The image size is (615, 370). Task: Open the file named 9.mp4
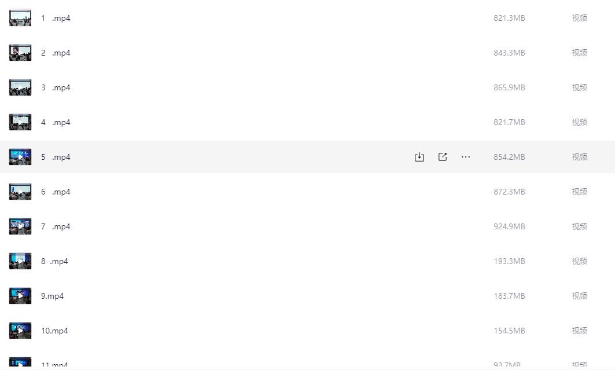pos(52,296)
